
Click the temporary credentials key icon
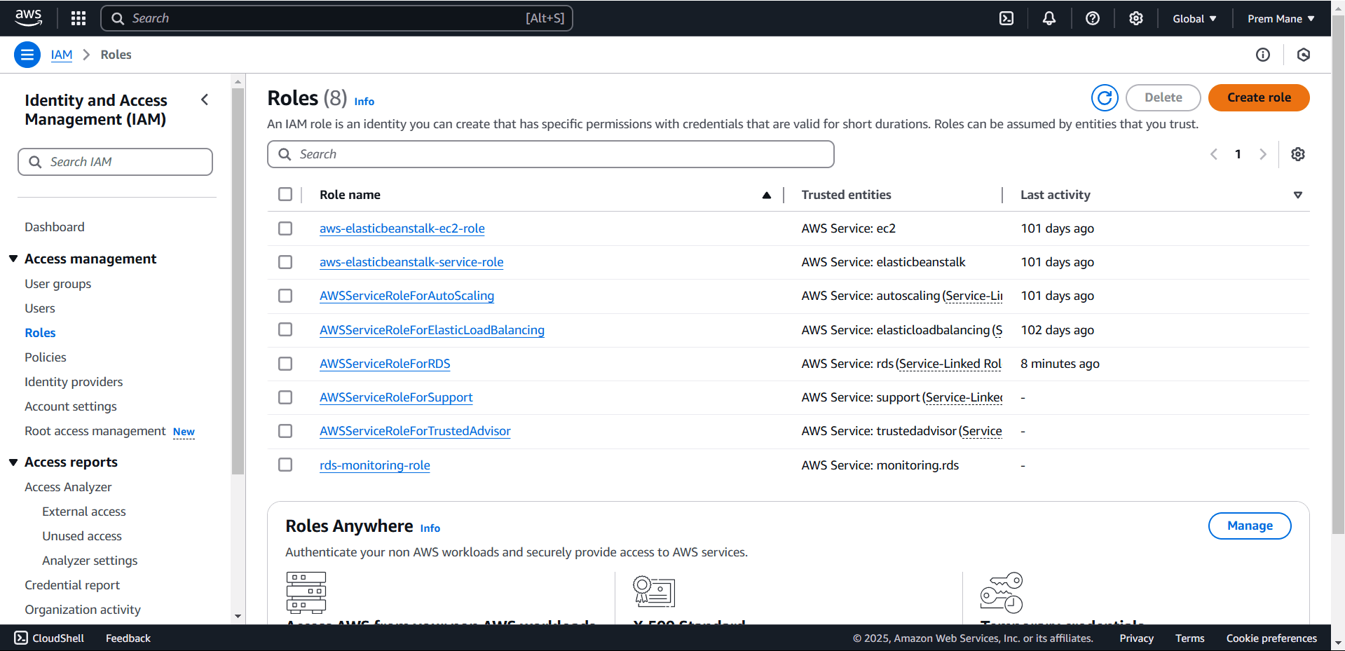pos(1002,593)
